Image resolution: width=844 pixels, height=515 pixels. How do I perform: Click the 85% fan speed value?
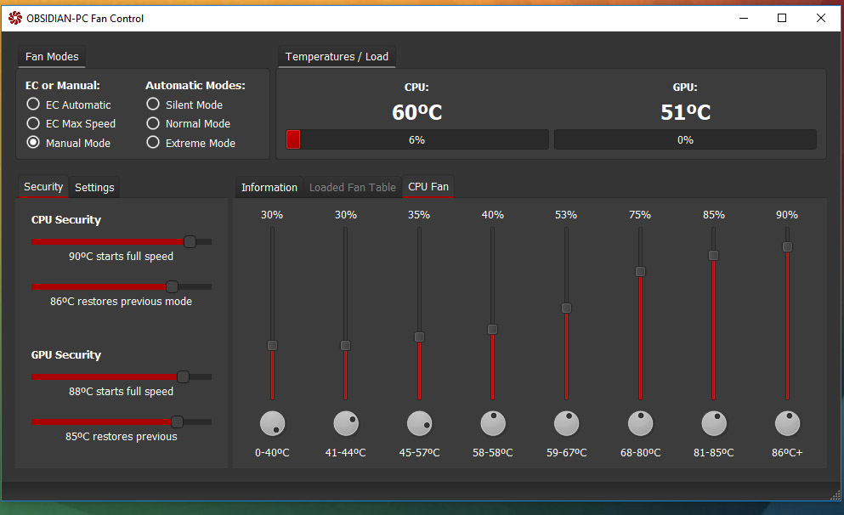(713, 215)
